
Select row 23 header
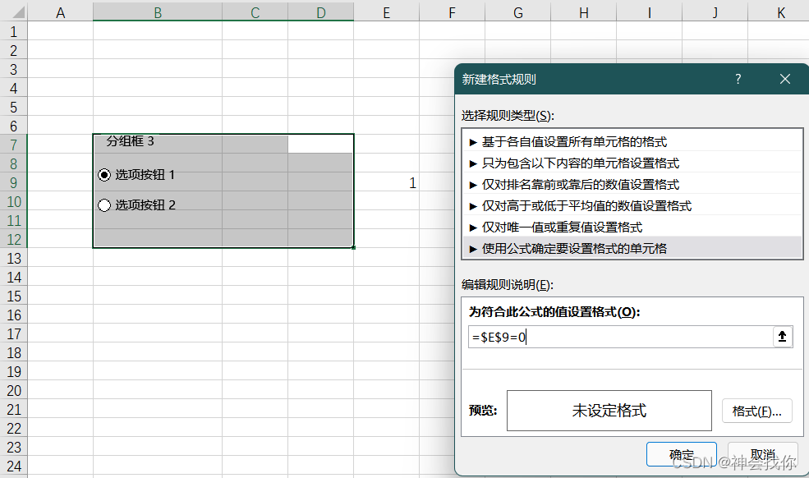click(x=13, y=448)
